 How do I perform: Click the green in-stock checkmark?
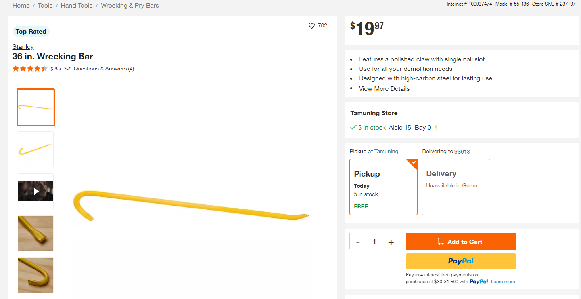click(353, 127)
